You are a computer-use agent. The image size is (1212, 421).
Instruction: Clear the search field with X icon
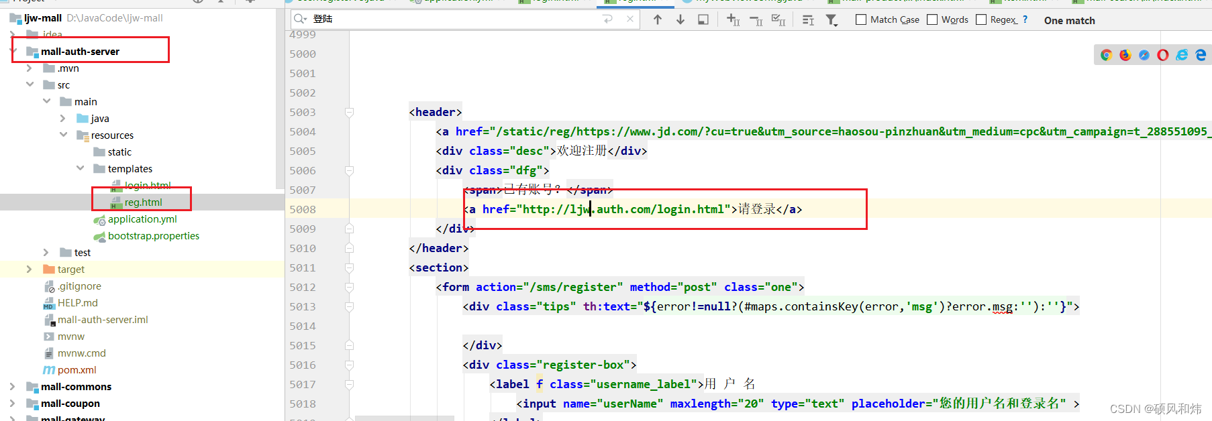click(x=629, y=19)
